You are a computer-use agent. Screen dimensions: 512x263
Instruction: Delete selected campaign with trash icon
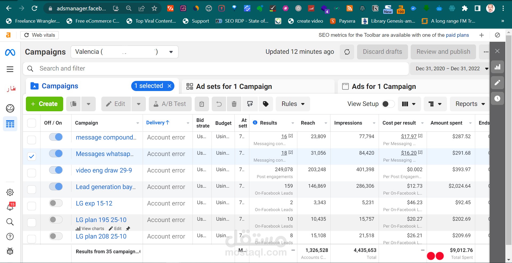(234, 104)
